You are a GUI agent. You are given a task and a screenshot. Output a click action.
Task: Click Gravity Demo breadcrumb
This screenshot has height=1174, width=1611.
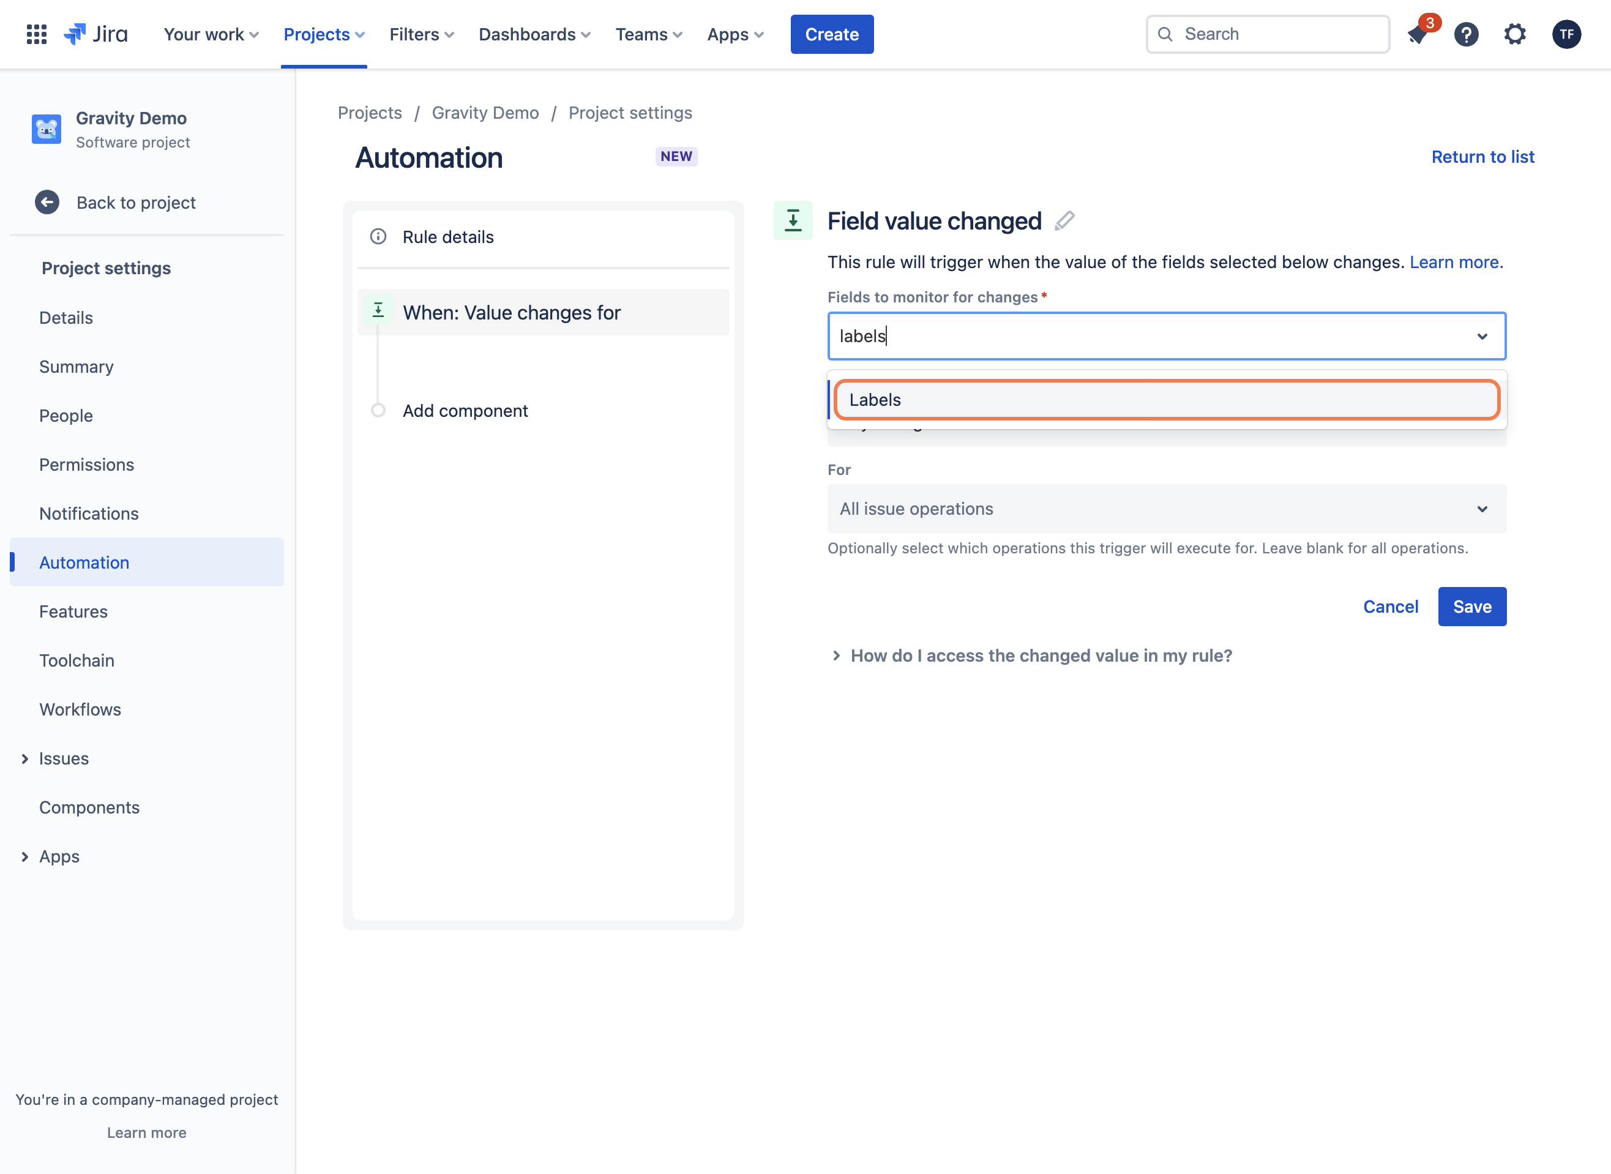[485, 112]
